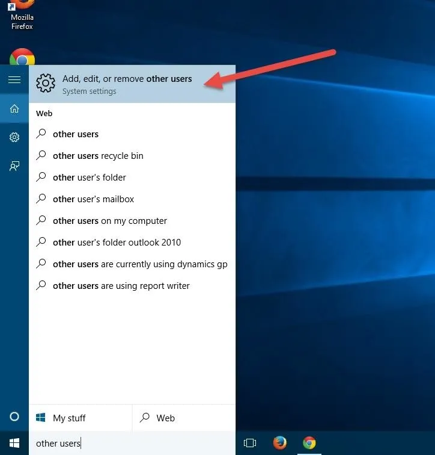Image resolution: width=435 pixels, height=455 pixels.
Task: Switch to the My stuff filter
Action: (x=81, y=418)
